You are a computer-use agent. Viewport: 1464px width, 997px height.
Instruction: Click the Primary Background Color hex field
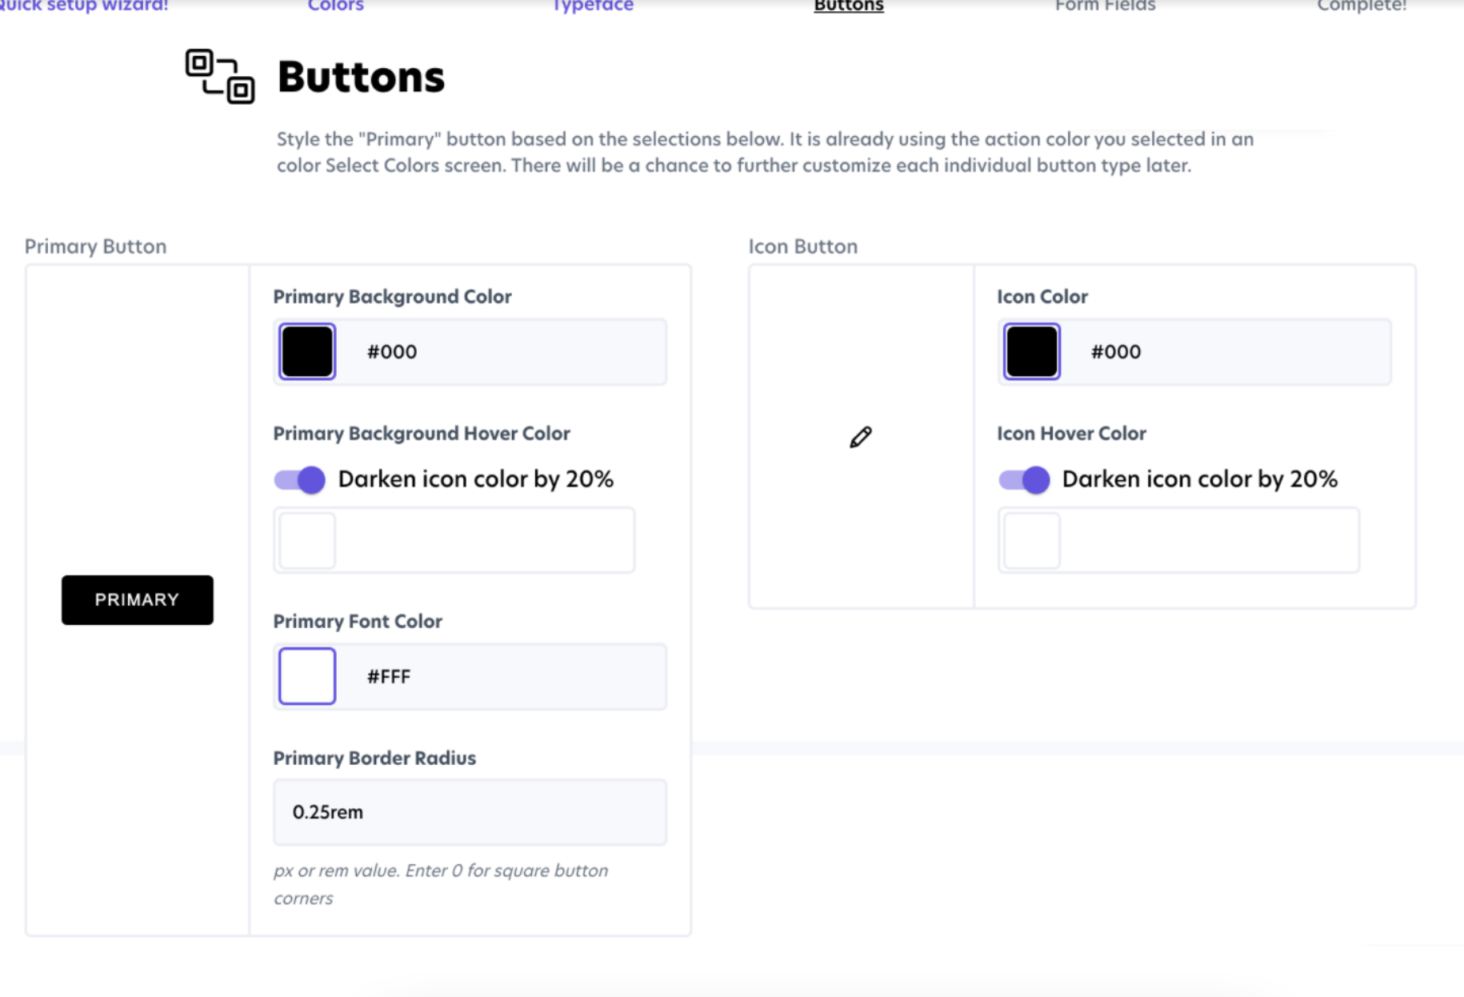[x=504, y=352]
